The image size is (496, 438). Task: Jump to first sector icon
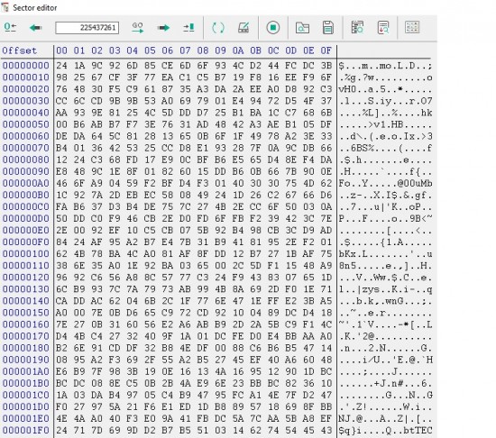[x=10, y=28]
